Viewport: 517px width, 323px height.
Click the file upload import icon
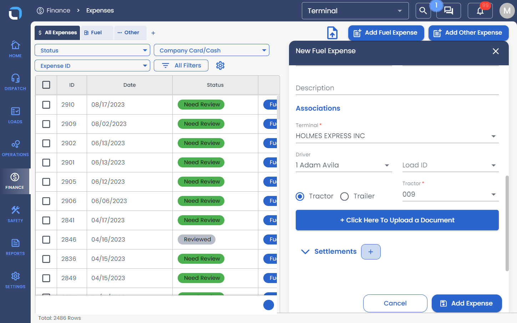[x=333, y=33]
